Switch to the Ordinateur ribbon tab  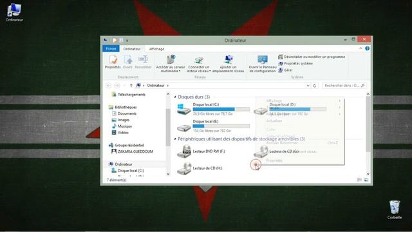132,49
